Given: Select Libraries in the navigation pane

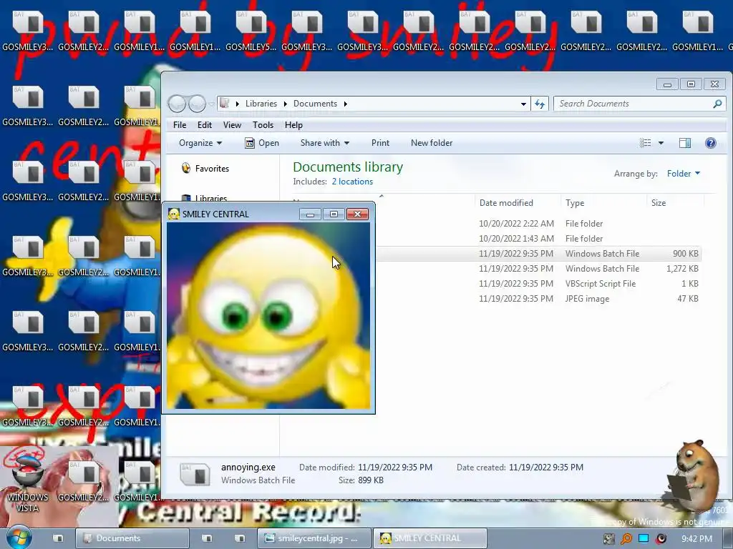Looking at the screenshot, I should [x=211, y=199].
